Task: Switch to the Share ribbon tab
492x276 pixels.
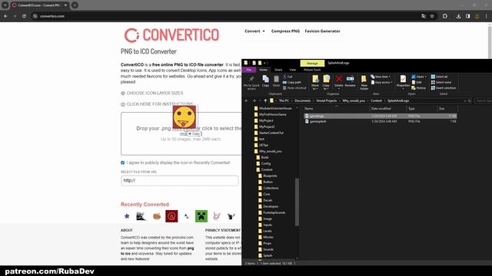Action: pos(278,70)
